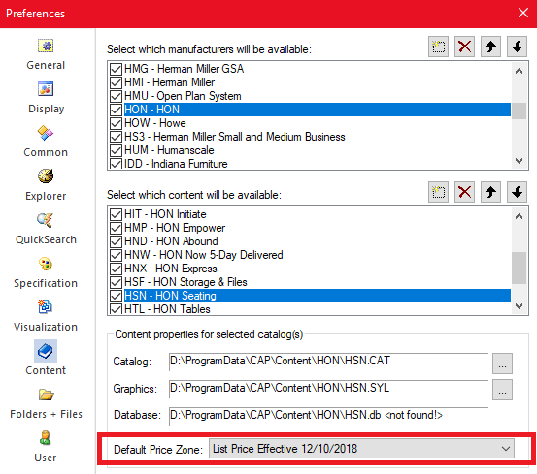Browse for the Graphics file path

[502, 390]
